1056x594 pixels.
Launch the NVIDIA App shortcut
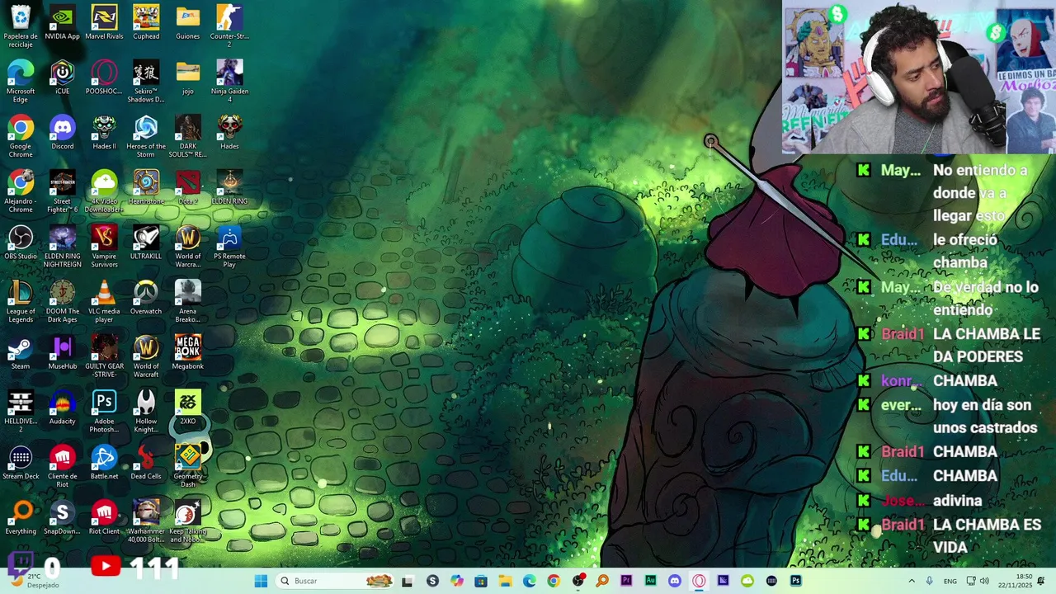(x=63, y=23)
